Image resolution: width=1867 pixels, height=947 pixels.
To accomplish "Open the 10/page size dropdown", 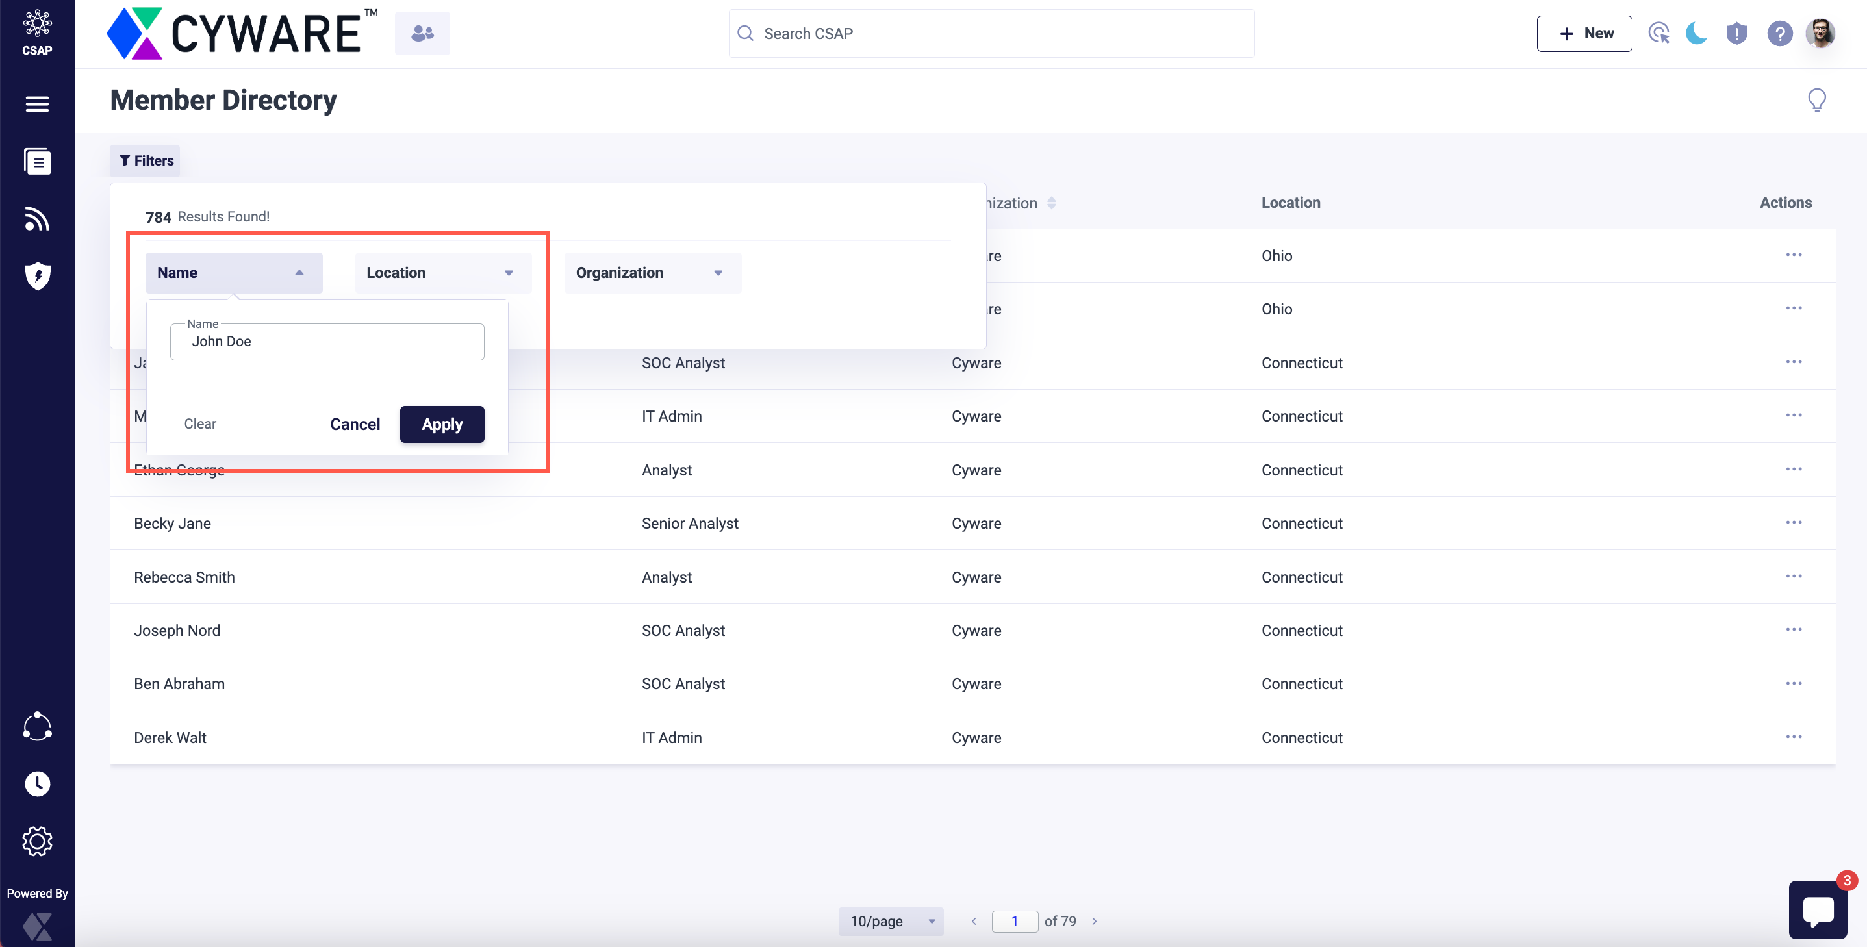I will pos(891,921).
